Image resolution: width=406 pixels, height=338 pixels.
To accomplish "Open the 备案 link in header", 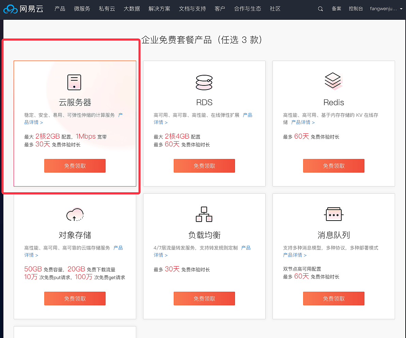I will (337, 9).
